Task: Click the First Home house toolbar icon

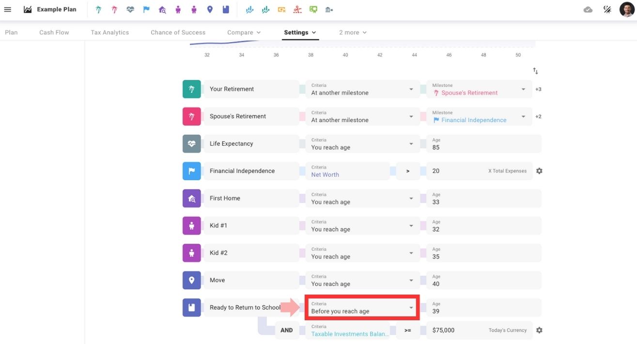Action: point(162,10)
